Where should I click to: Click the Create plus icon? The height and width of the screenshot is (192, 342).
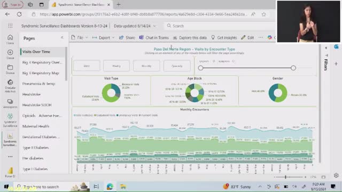tap(10, 54)
